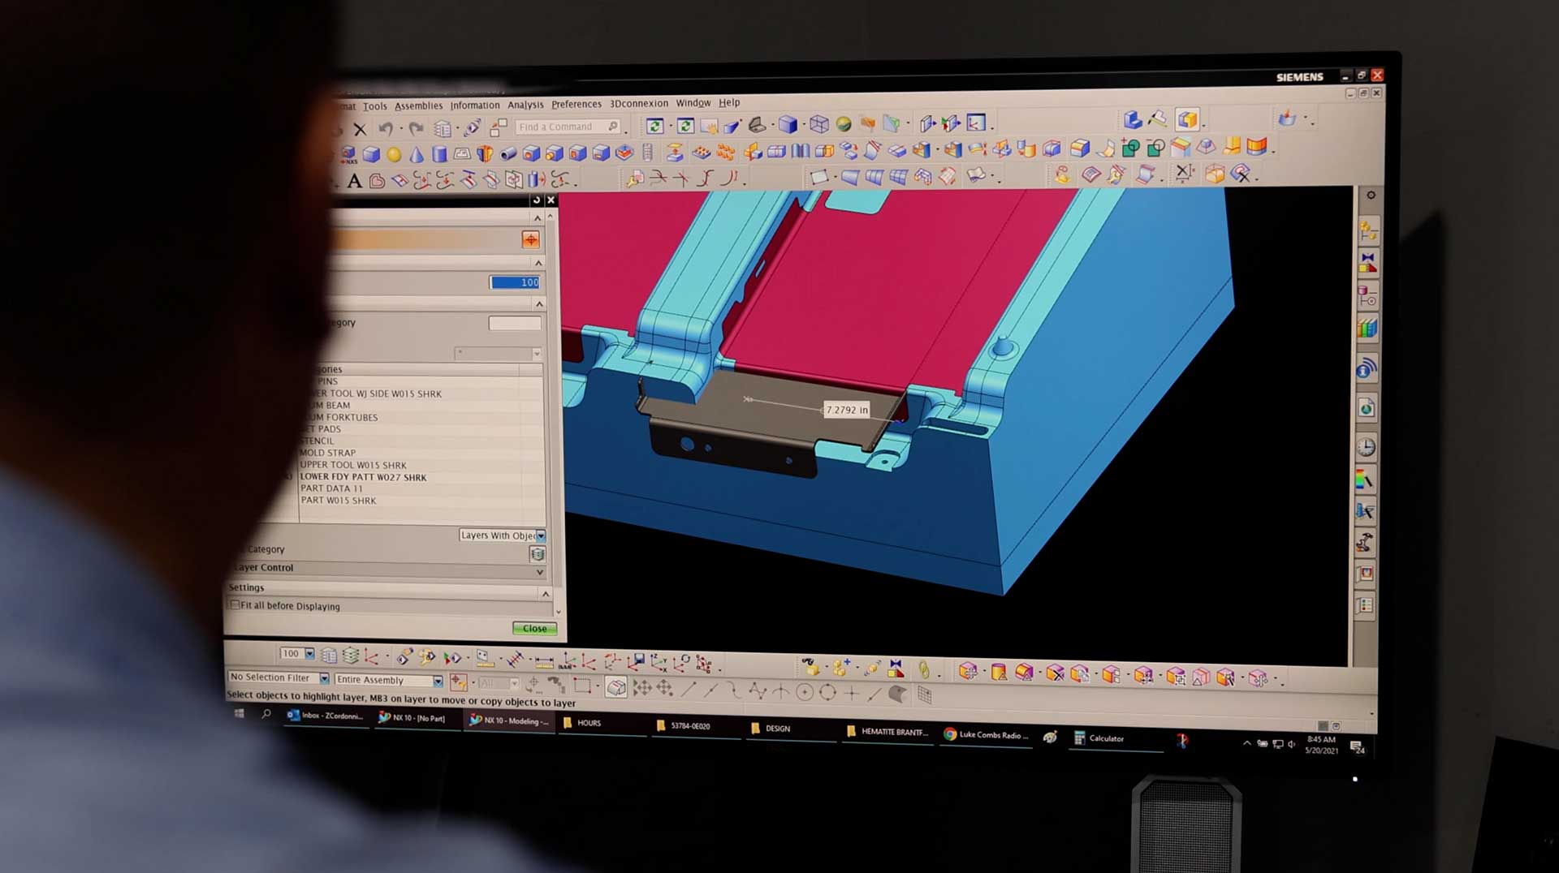Click the Redo arrow icon
The image size is (1559, 873).
(x=416, y=127)
